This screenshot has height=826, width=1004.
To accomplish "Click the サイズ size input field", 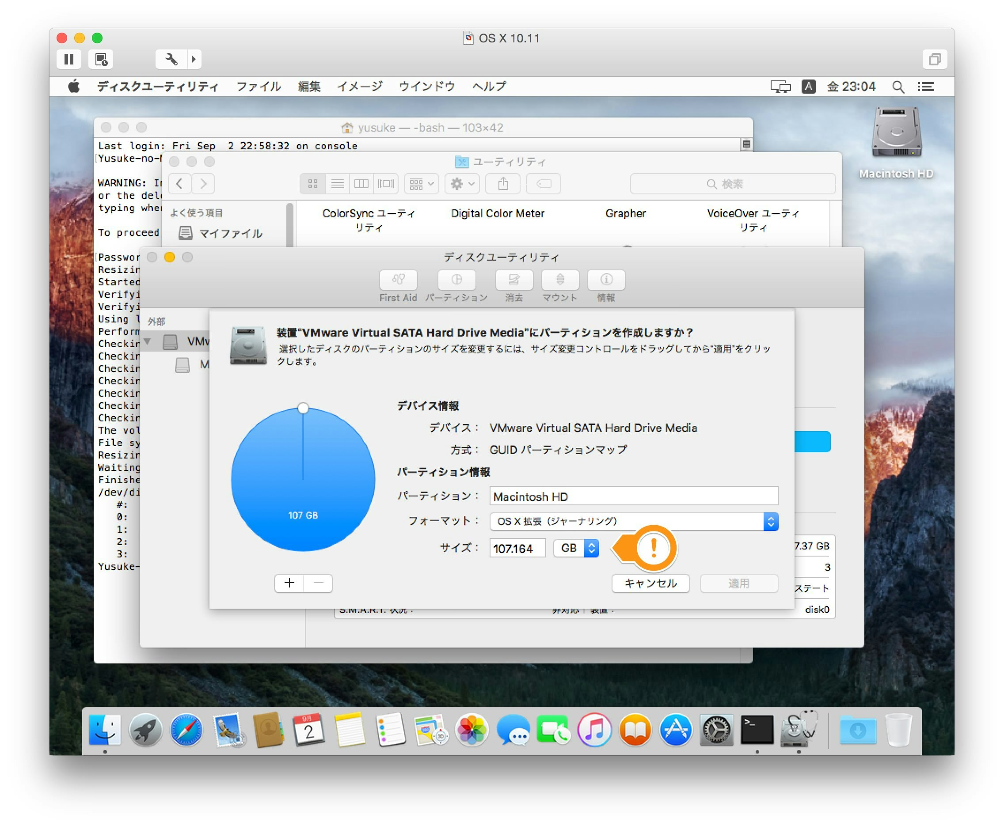I will coord(517,548).
